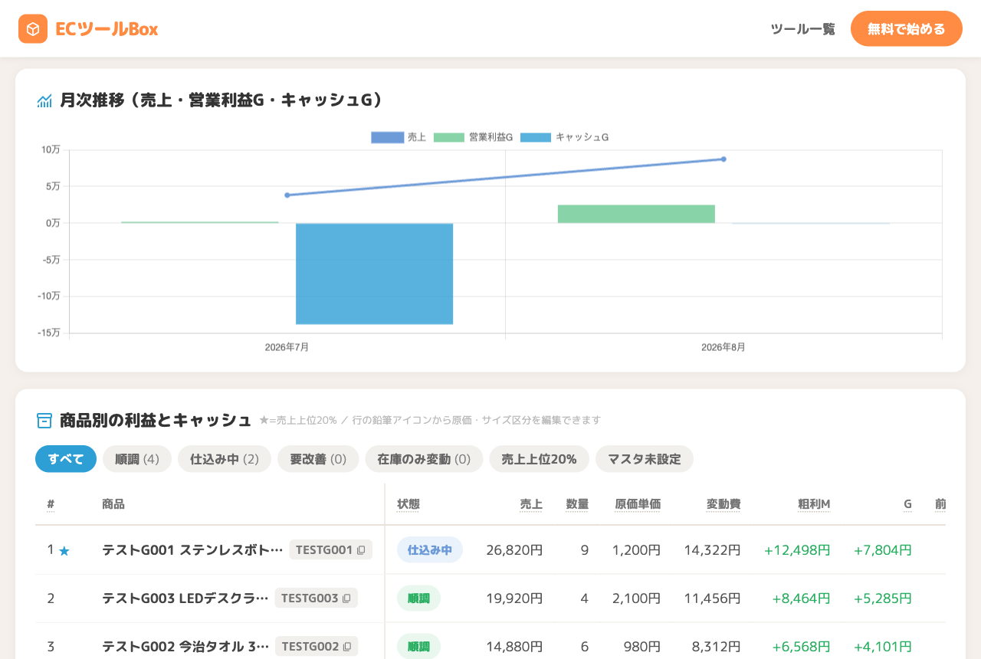Viewport: 981px width, 659px height.
Task: Copy the TESTG003 SKU code
Action: 346,598
